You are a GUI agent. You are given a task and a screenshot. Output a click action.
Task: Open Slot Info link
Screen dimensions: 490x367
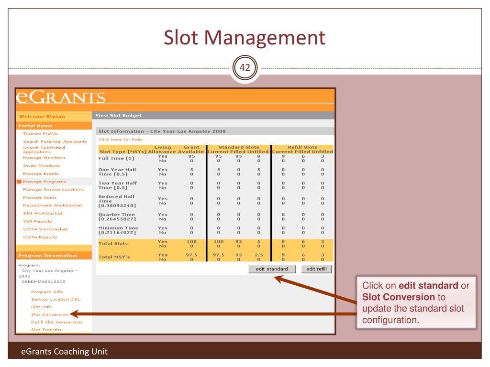click(41, 307)
